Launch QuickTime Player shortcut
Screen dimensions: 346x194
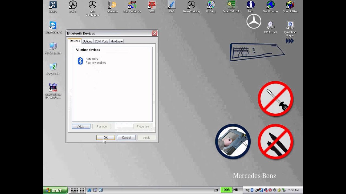click(x=290, y=29)
